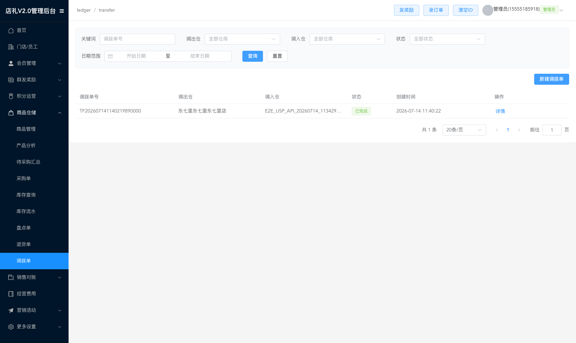This screenshot has width=576, height=343.
Task: Open the admin user dropdown arrow
Action: 561,10
